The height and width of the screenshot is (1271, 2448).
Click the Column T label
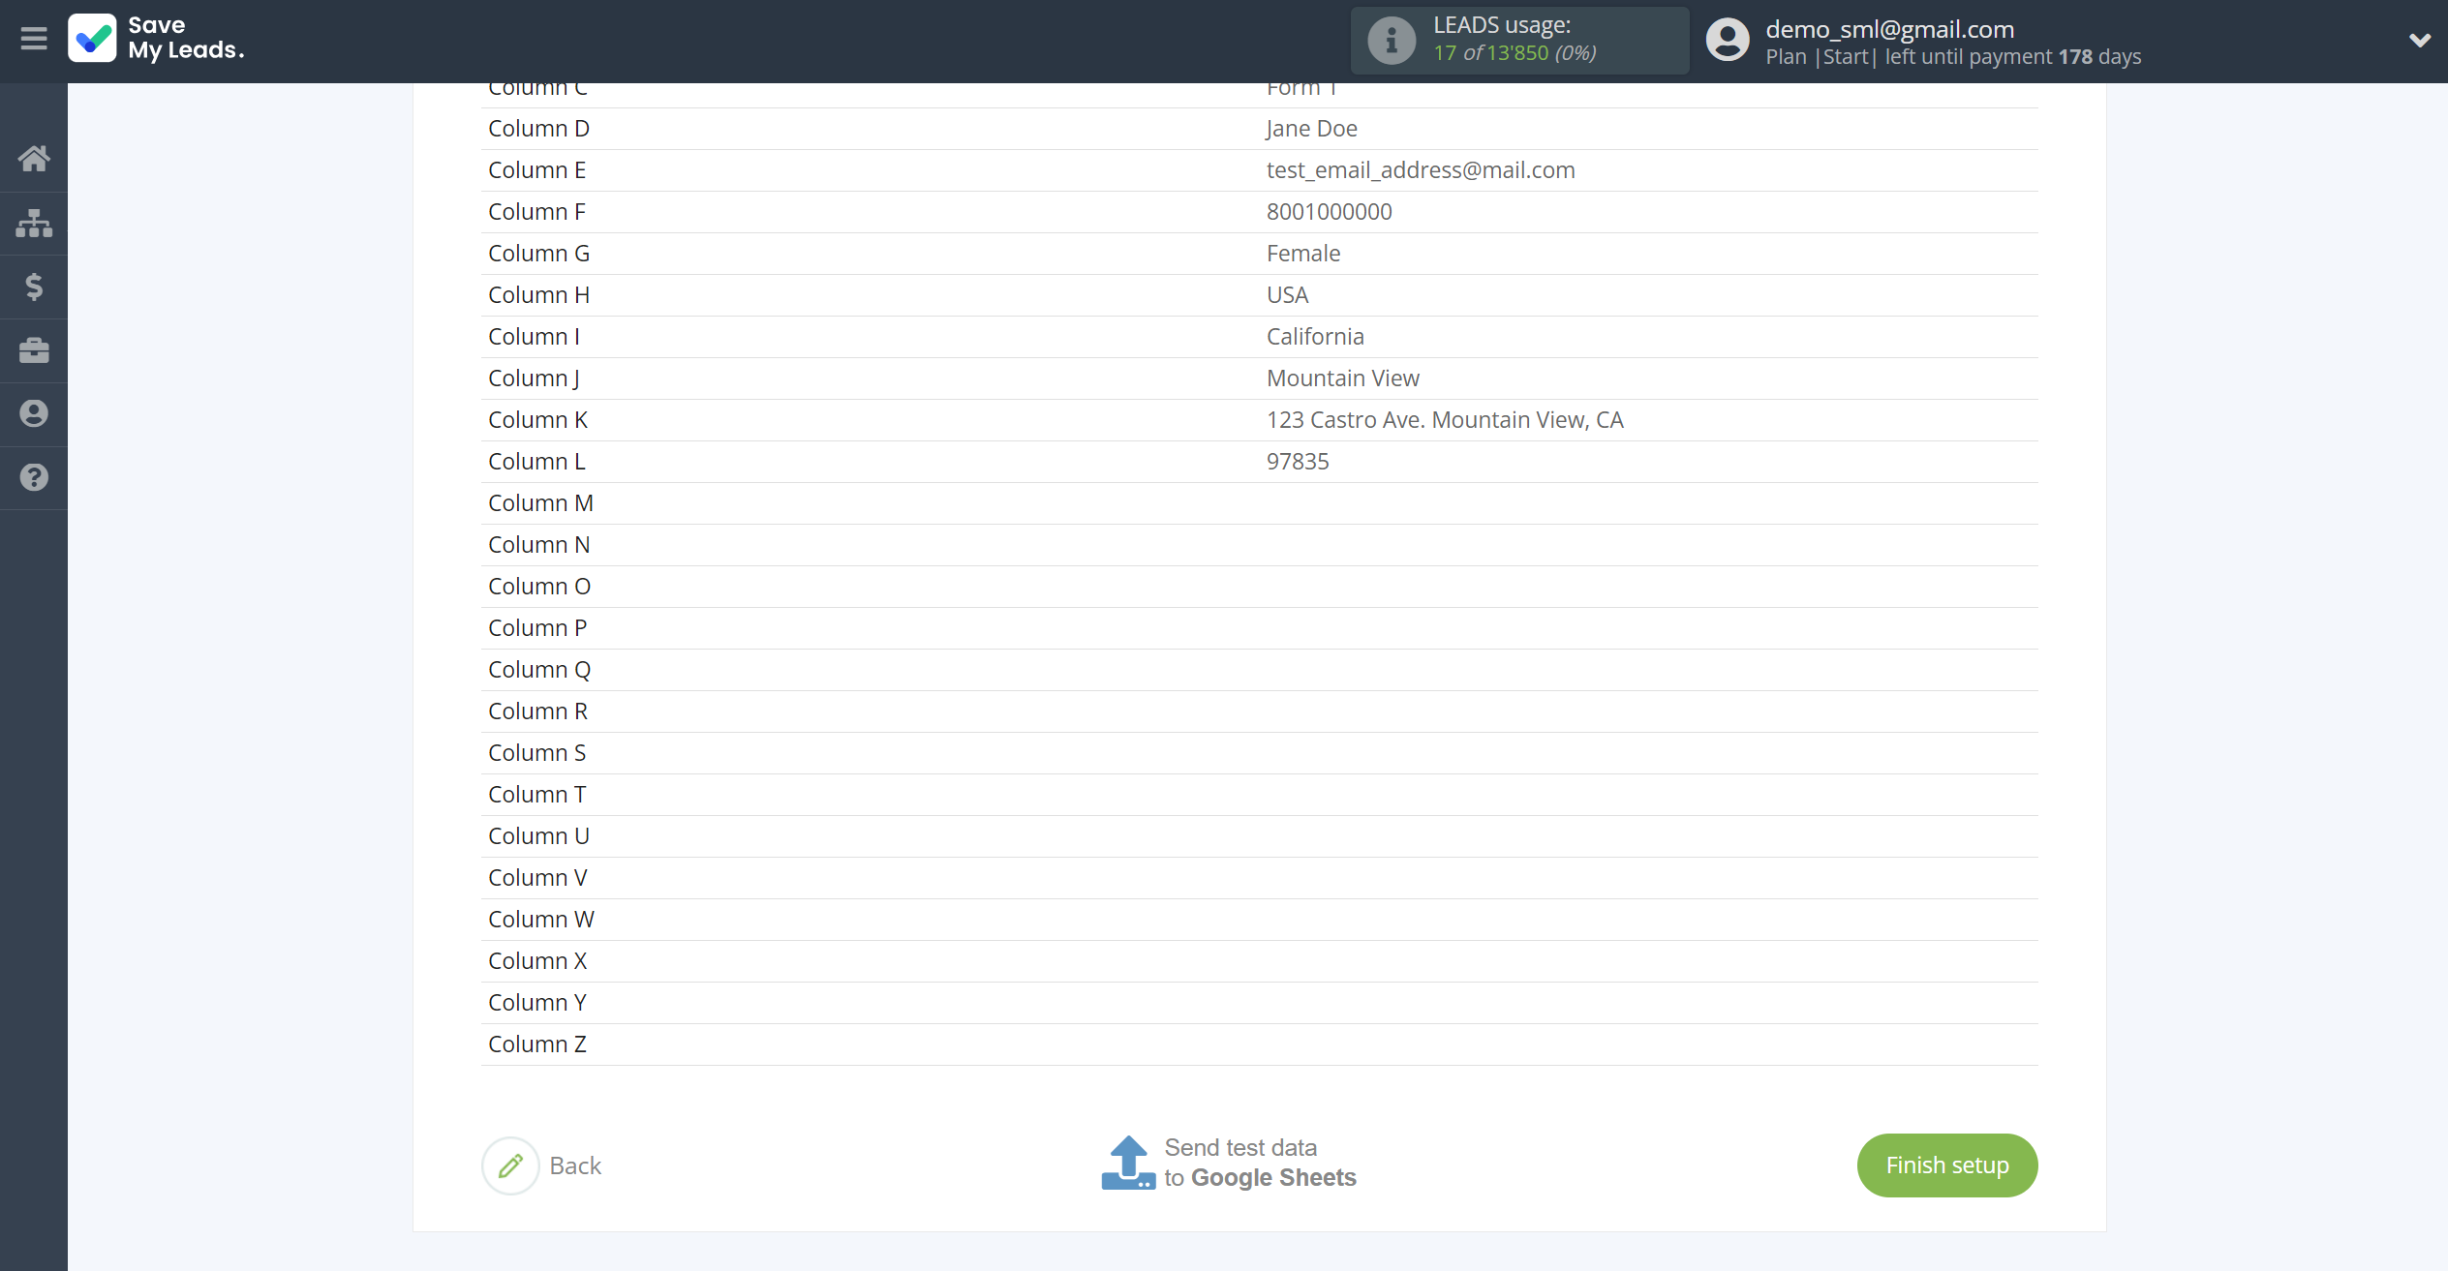tap(536, 795)
